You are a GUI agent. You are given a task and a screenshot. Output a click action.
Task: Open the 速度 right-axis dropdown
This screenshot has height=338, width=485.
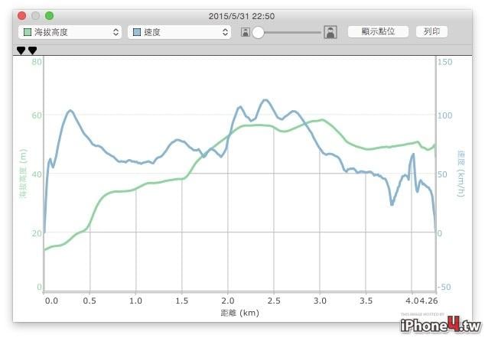point(179,32)
